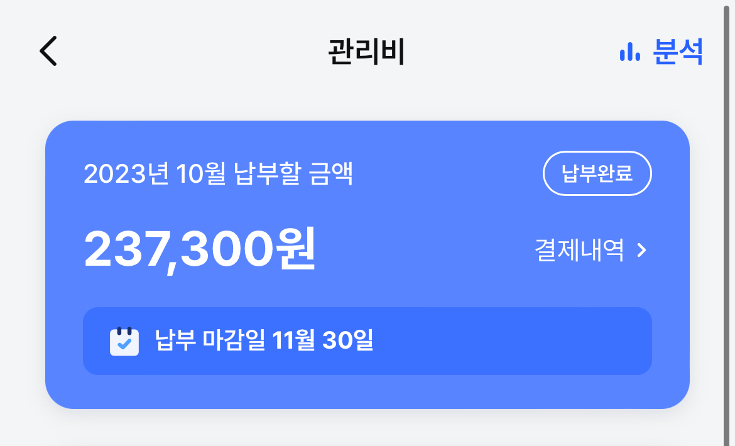
Task: Tap the 납부완료 status badge
Action: click(x=597, y=173)
